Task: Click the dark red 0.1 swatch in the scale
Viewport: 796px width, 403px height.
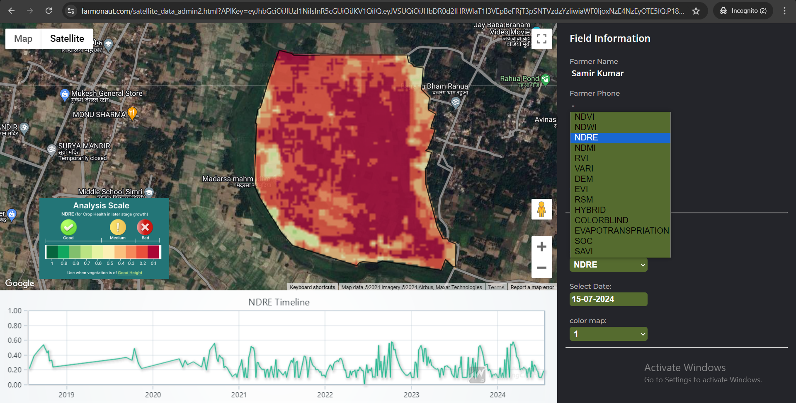Action: (153, 252)
